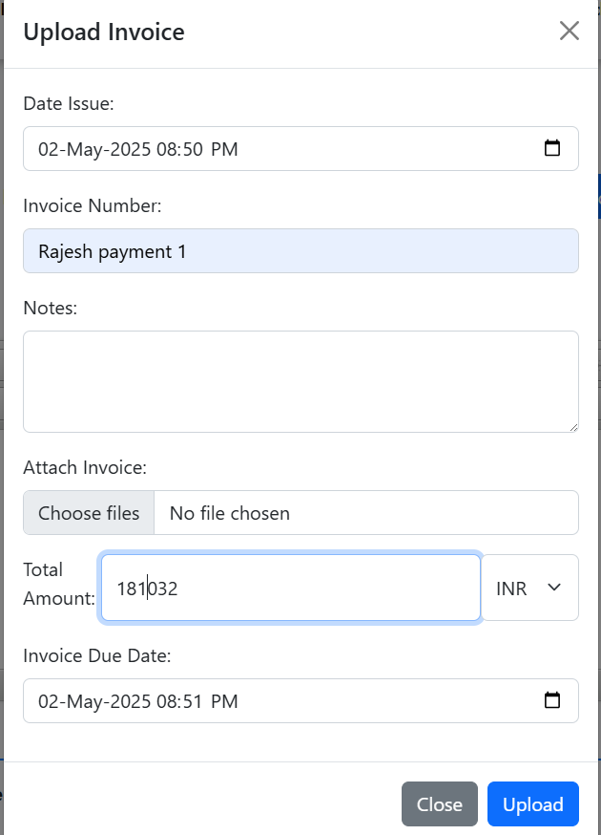Grab the Notes textarea resize handle

click(x=573, y=427)
